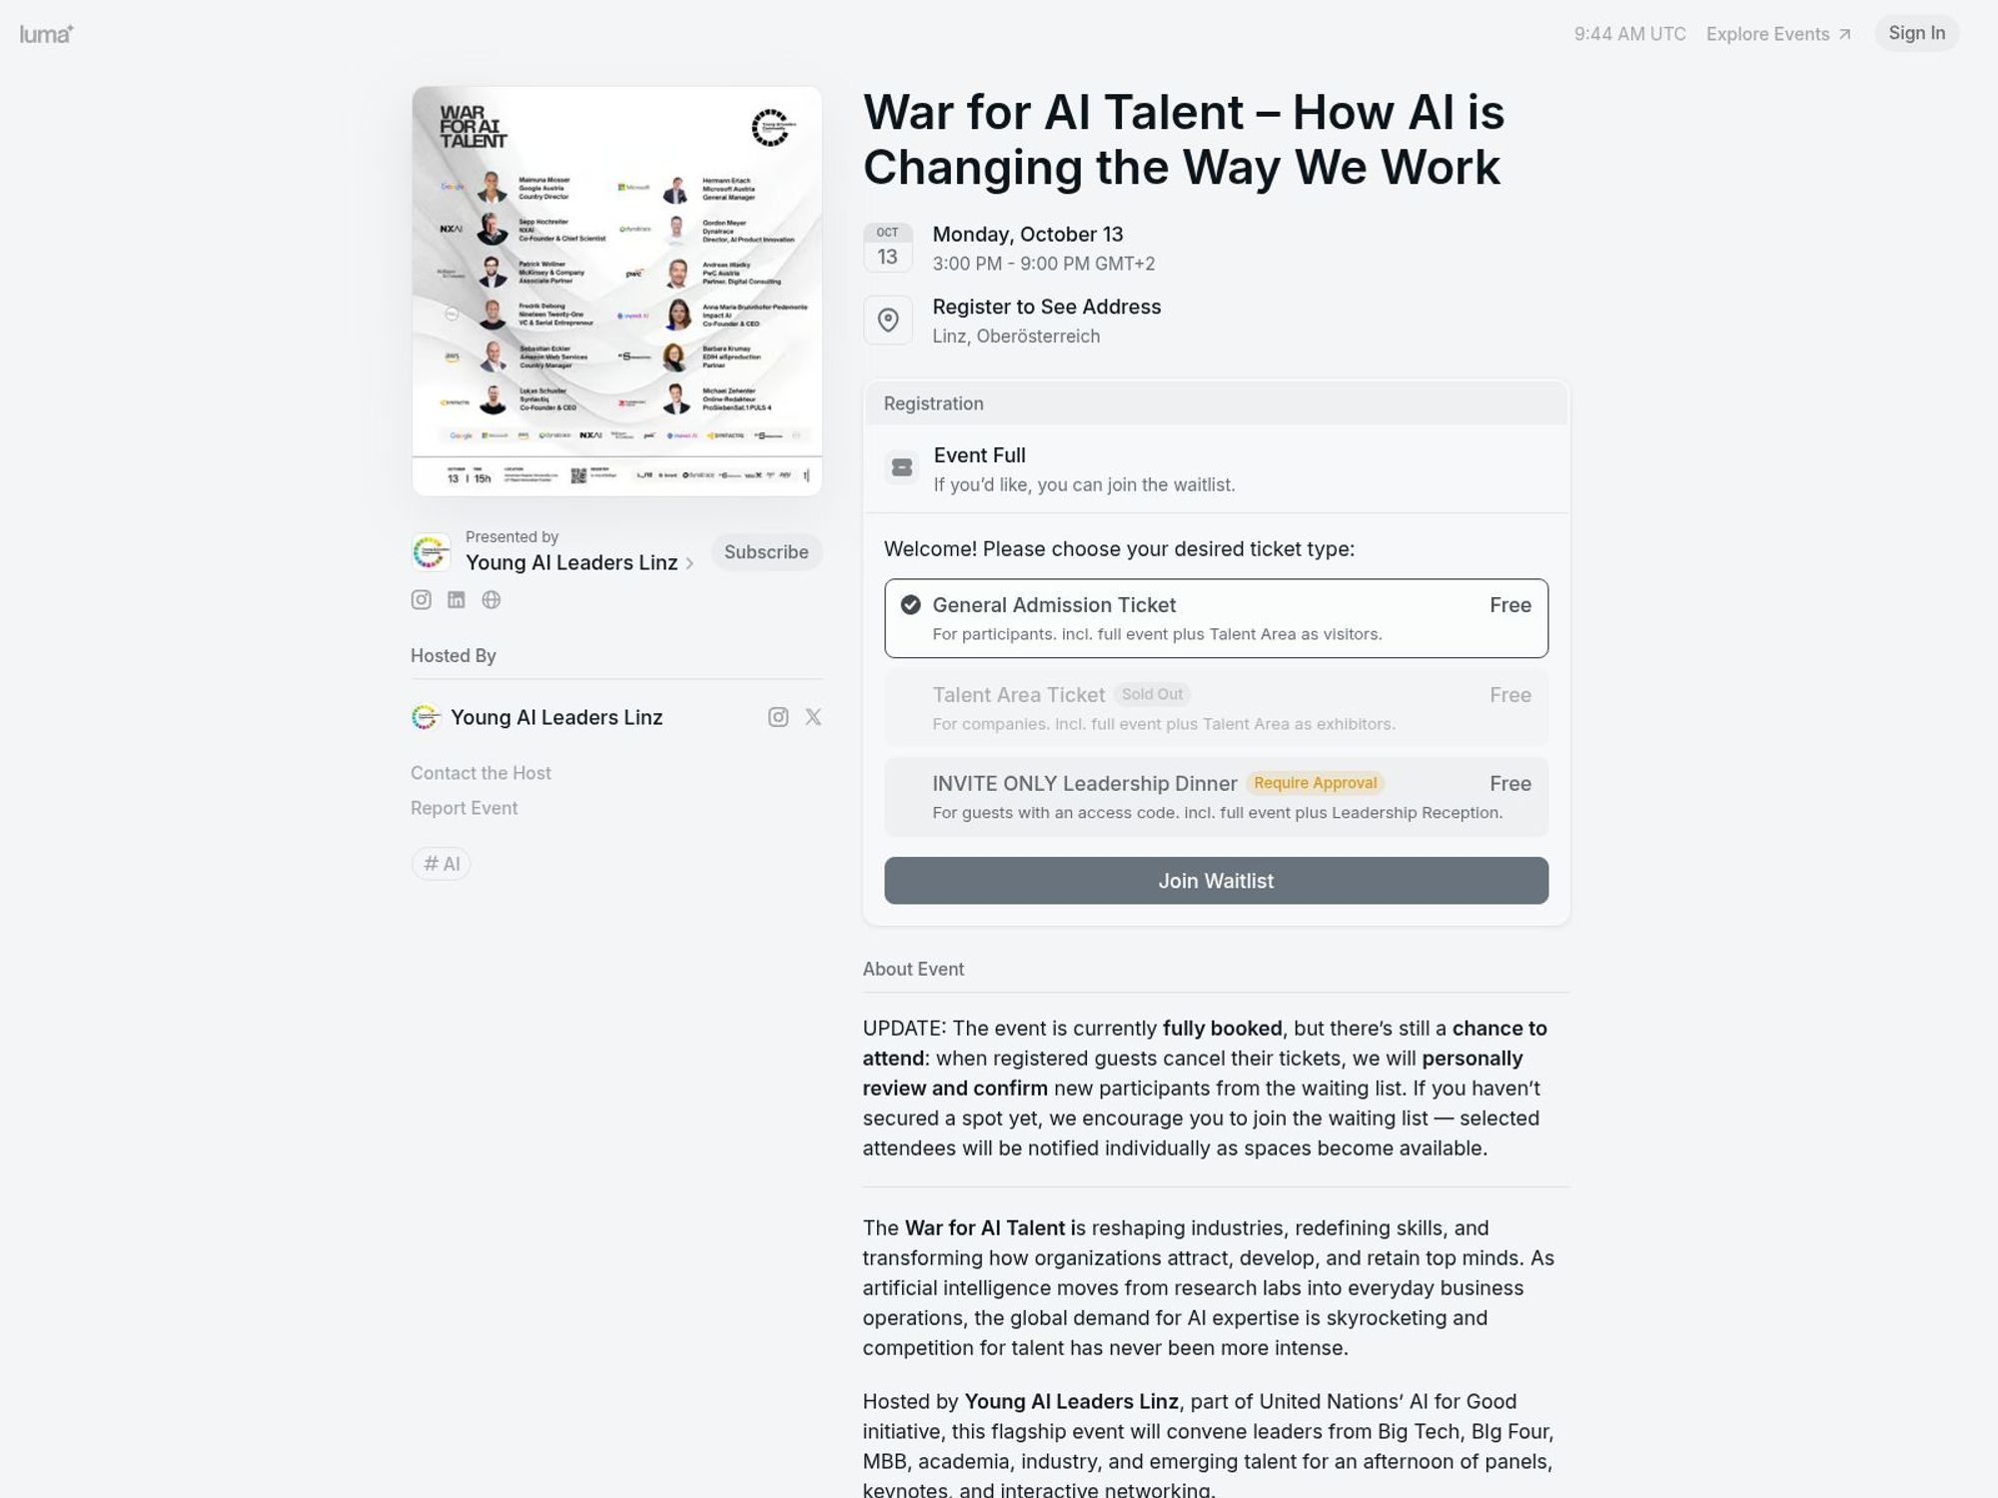This screenshot has height=1498, width=1998.
Task: Click the location pin icon
Action: (x=887, y=320)
